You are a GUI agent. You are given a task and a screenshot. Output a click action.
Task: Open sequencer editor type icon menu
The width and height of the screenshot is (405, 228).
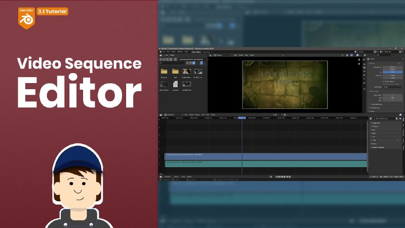(x=161, y=115)
